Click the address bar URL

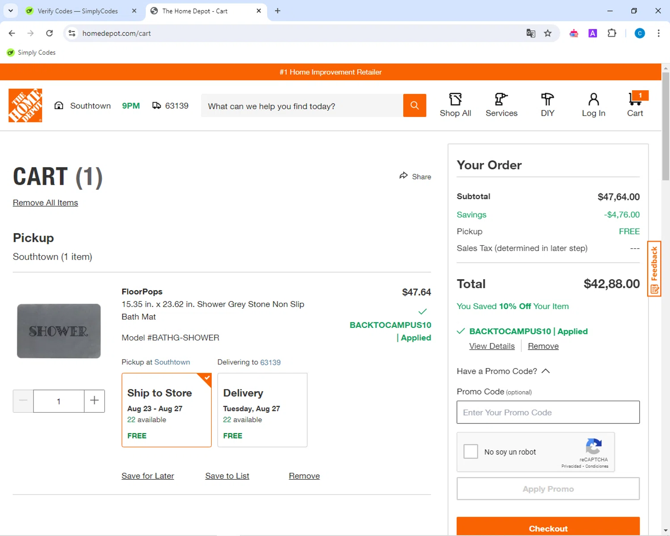tap(117, 33)
